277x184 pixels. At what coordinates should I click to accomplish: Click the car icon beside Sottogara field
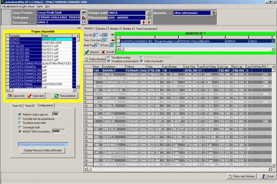coord(84,18)
